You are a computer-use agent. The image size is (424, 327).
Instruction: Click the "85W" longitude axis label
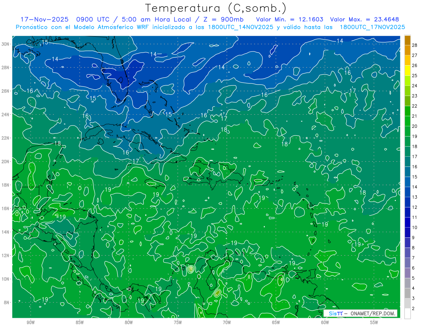click(79, 322)
